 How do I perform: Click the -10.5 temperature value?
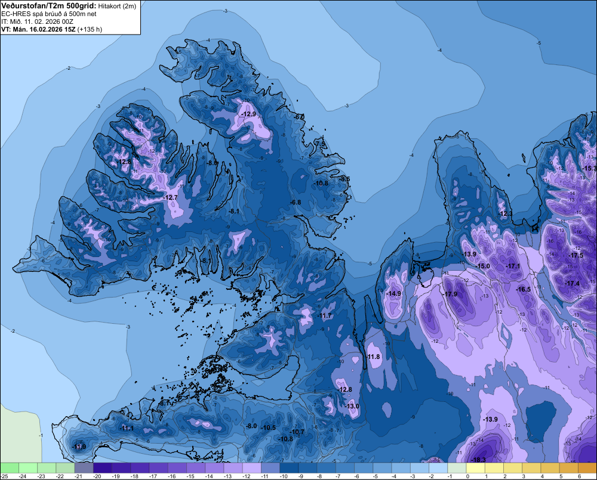coord(269,428)
